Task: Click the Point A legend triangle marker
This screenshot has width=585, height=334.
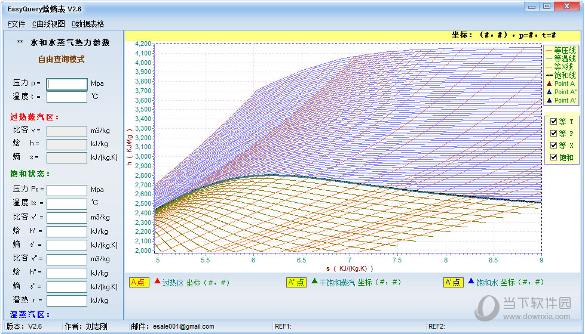Action: click(549, 84)
